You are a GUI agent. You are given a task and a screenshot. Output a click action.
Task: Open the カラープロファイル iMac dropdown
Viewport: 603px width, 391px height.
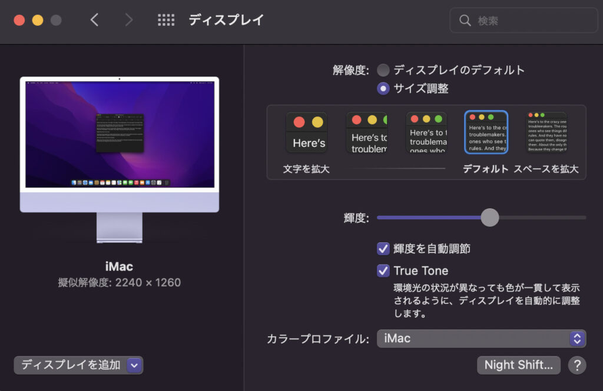pyautogui.click(x=482, y=339)
